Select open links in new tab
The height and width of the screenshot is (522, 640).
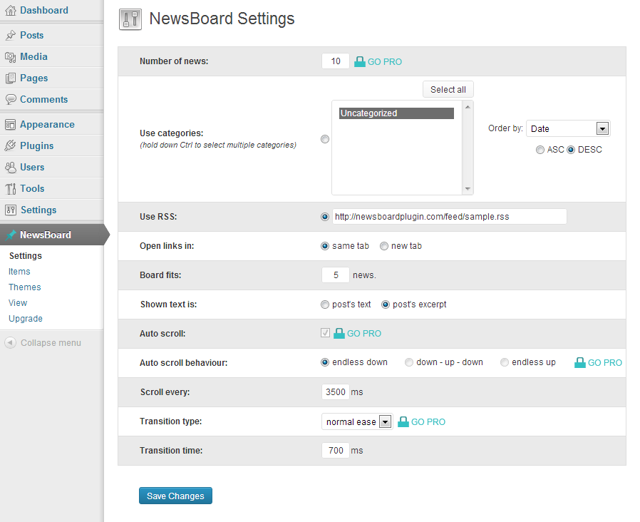[x=384, y=246]
